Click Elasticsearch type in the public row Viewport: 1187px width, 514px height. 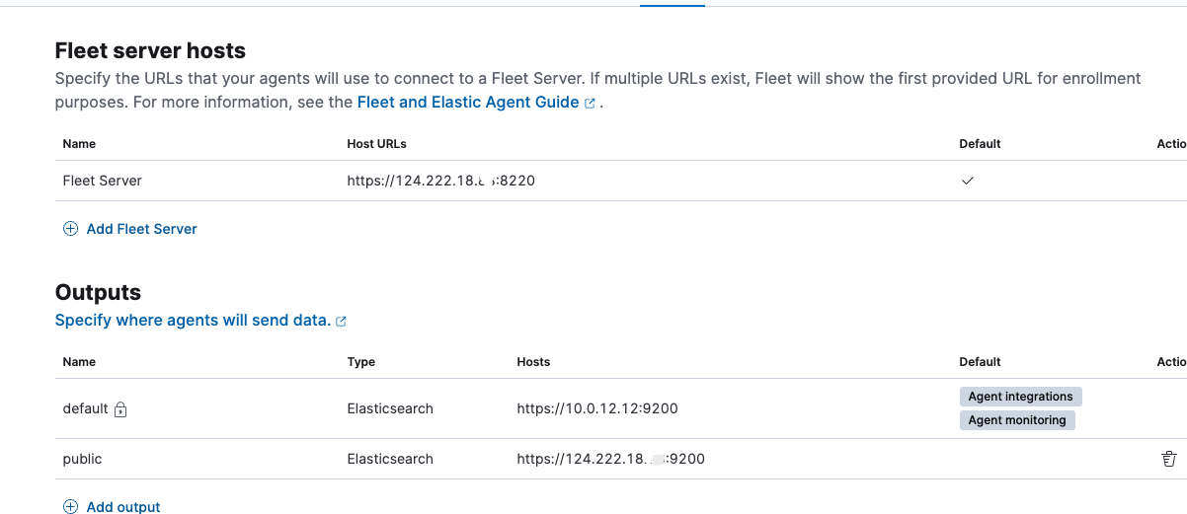coord(390,459)
